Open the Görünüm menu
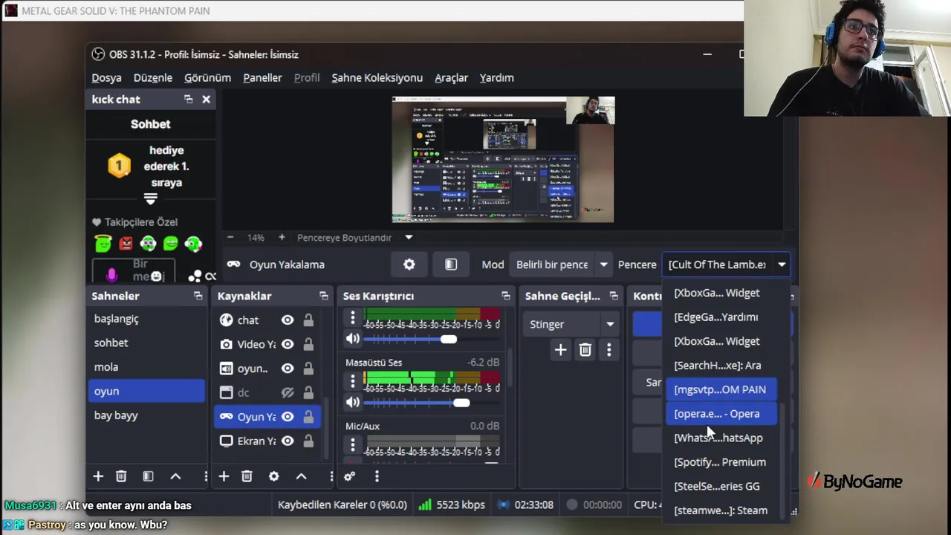Screen dimensions: 951x535 (207, 77)
